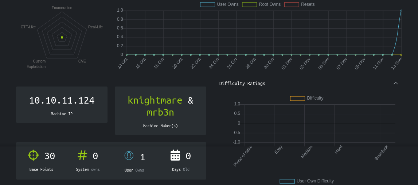Open mrb3n maker profile link

(160, 112)
